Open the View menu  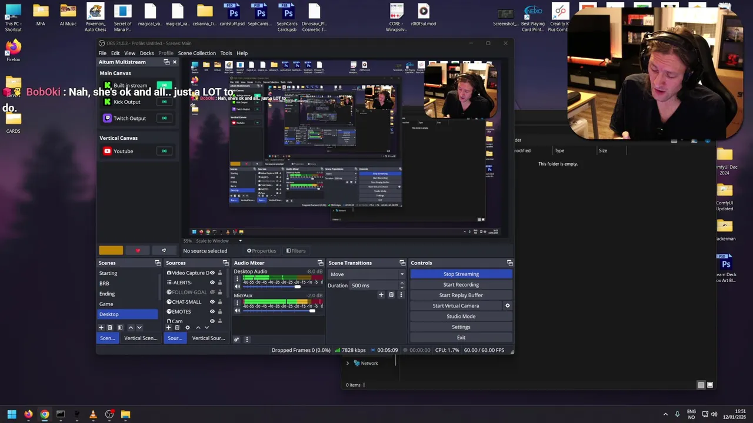129,53
